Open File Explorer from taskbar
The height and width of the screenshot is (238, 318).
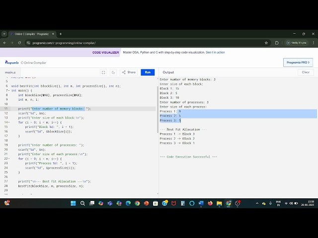219,203
